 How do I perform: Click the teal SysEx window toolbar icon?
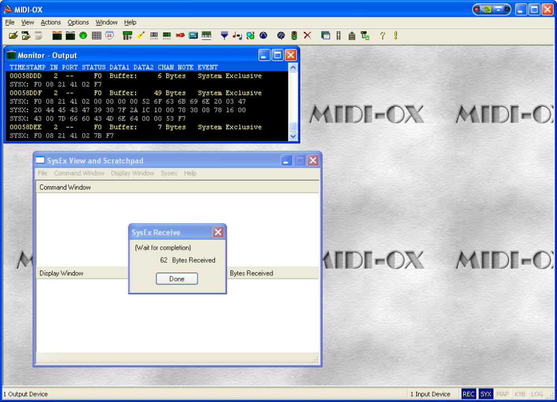193,36
